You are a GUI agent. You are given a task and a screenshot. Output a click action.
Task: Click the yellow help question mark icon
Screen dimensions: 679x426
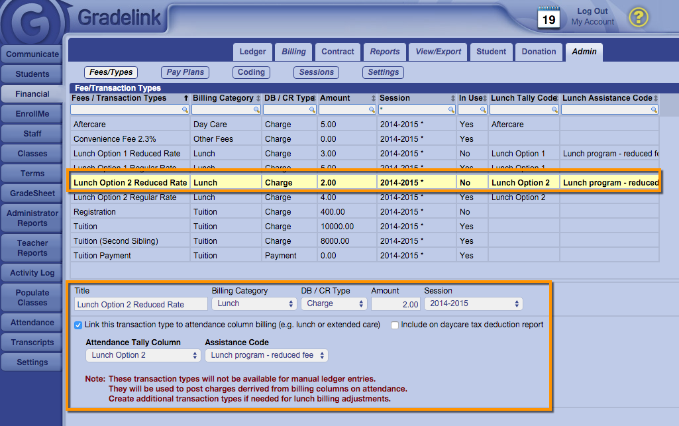click(x=638, y=17)
